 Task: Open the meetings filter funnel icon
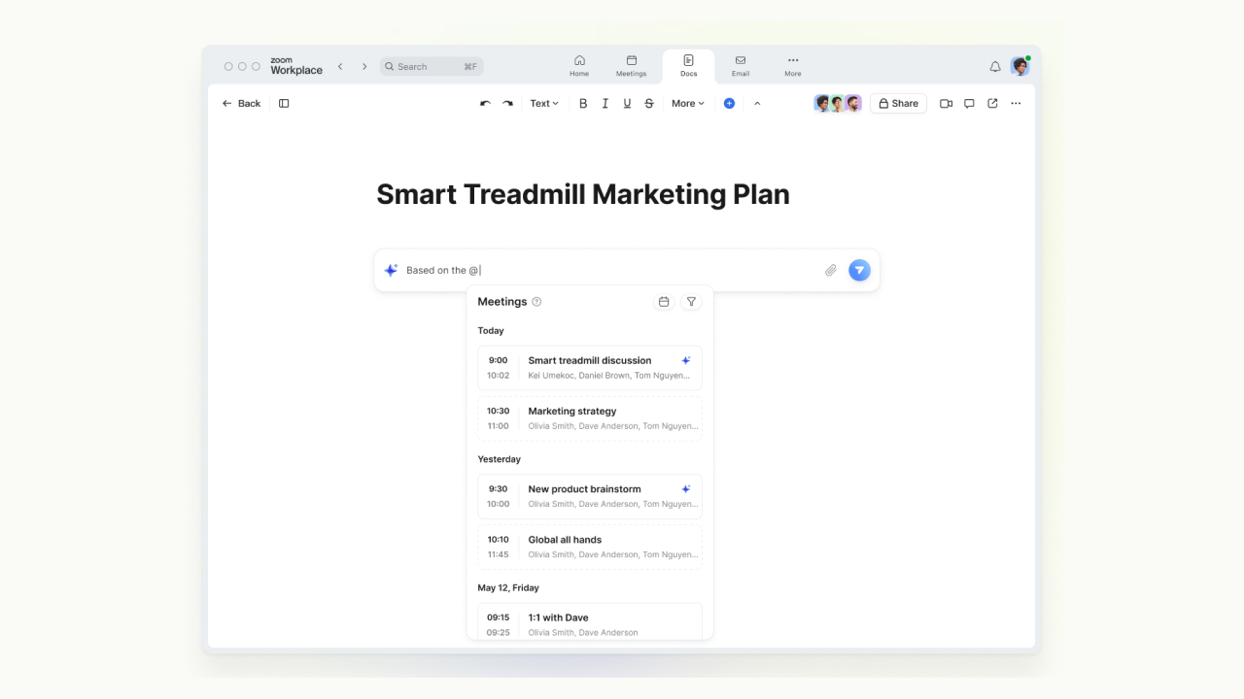point(691,302)
